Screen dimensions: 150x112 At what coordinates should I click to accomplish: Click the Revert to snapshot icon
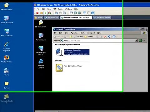click(60, 13)
